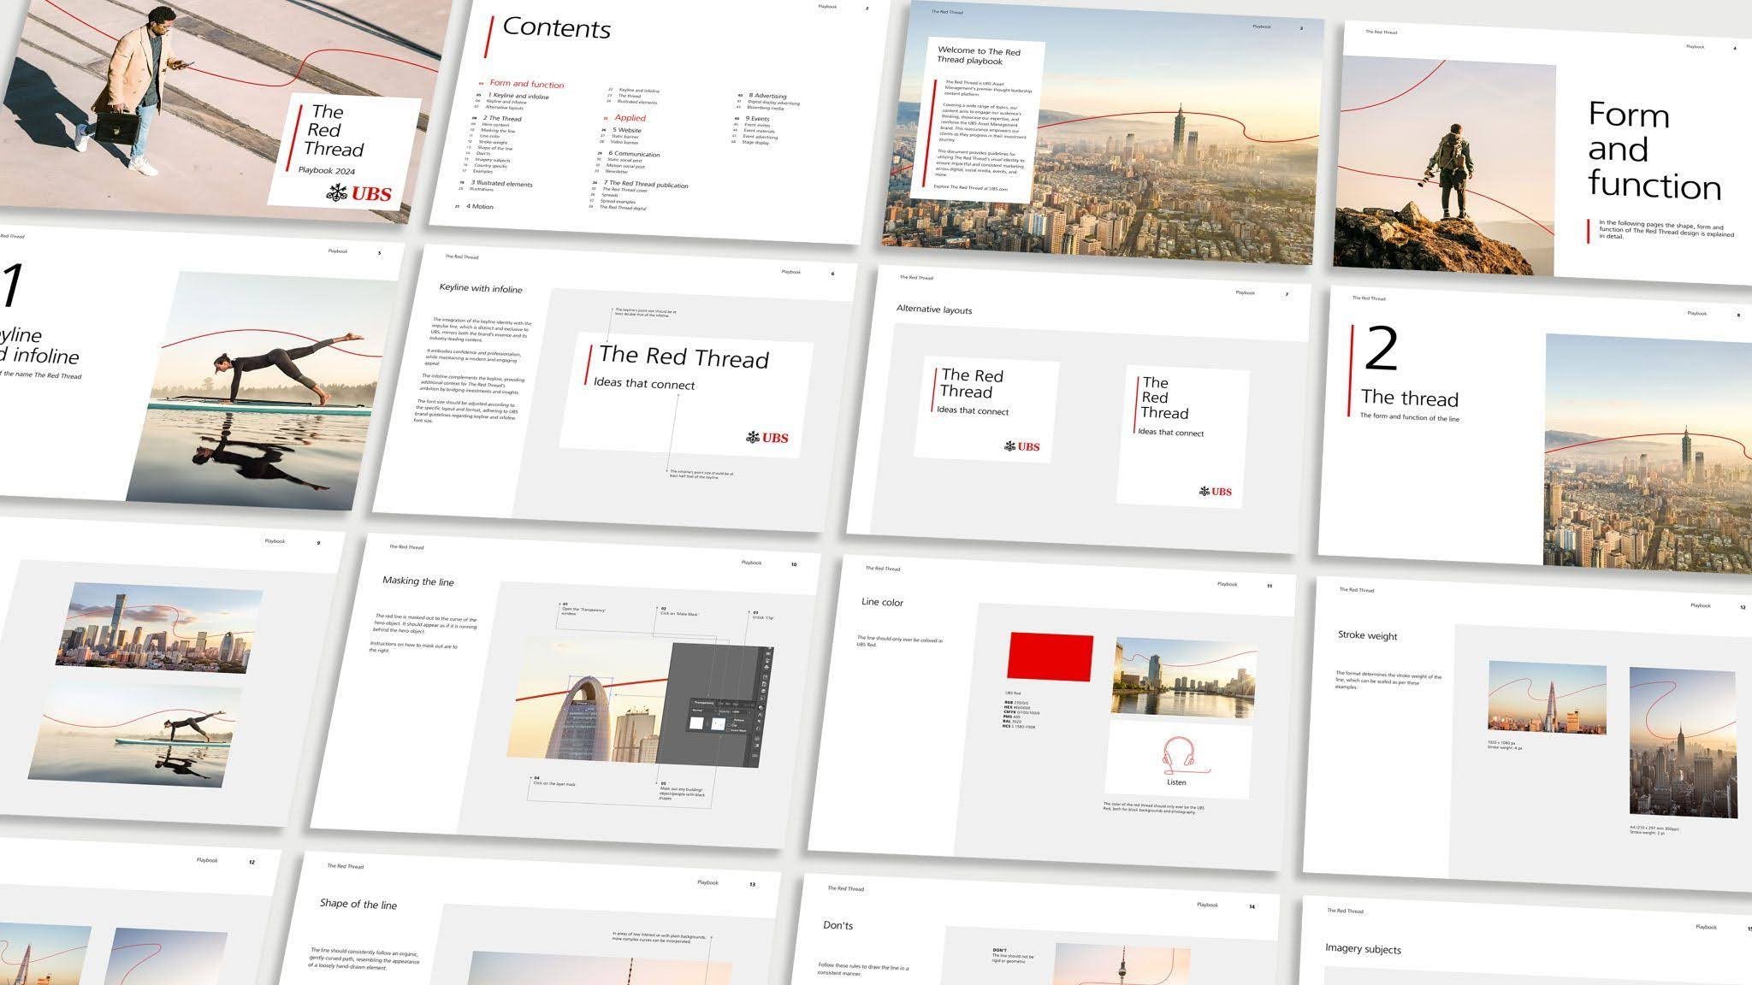
Task: Click the 'Masking the line' slide heading
Action: [418, 581]
